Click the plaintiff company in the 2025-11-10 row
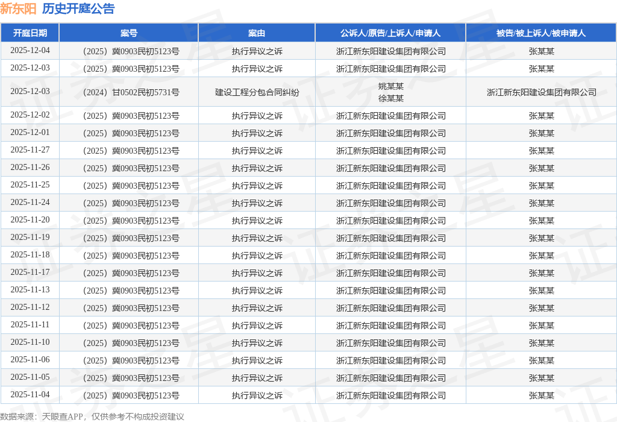Image resolution: width=617 pixels, height=422 pixels. (390, 343)
